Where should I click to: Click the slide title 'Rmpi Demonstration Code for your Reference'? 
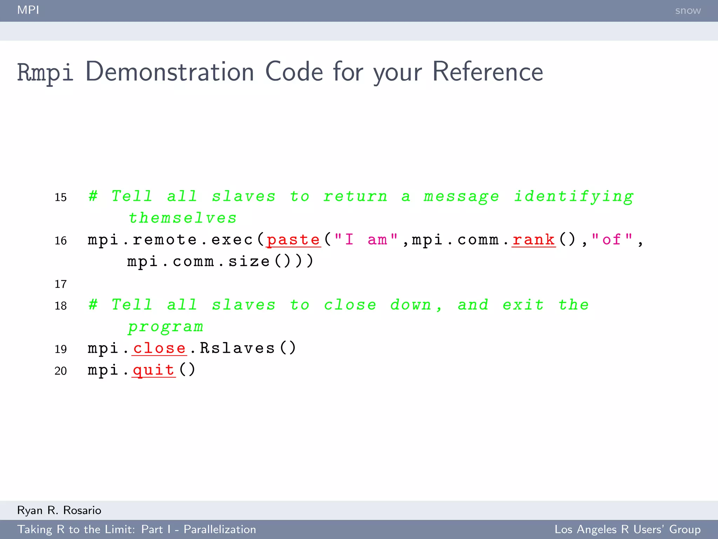click(280, 72)
